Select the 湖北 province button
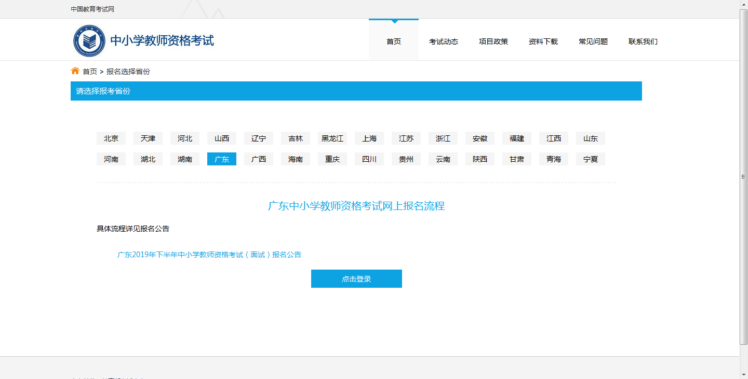Viewport: 748px width, 379px height. (148, 159)
